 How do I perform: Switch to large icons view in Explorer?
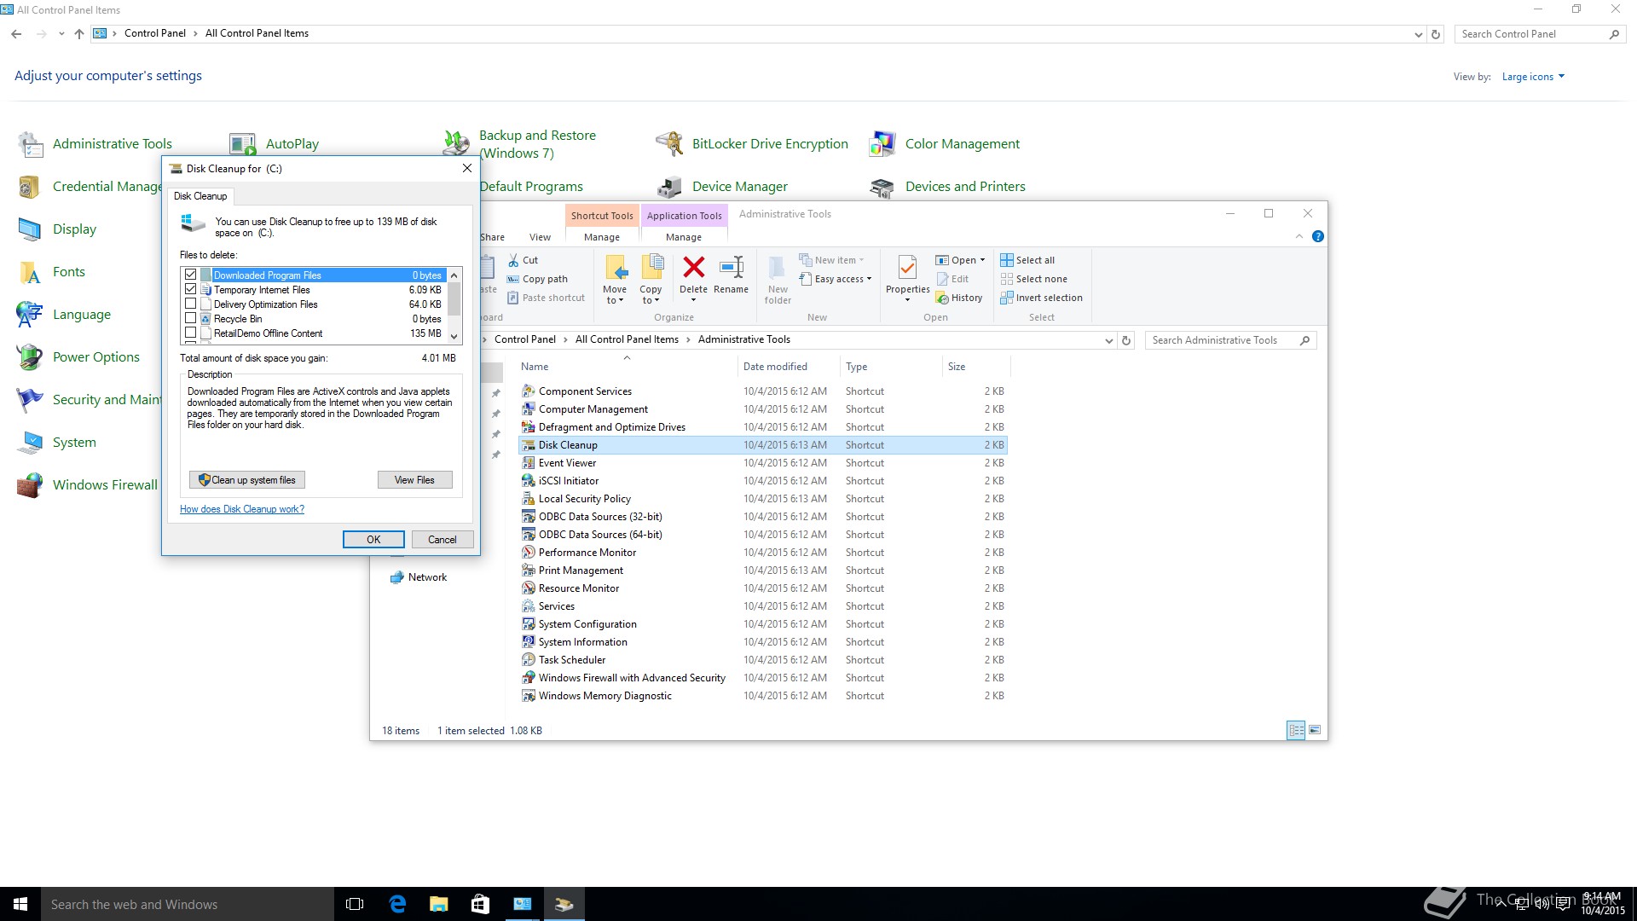click(x=1315, y=730)
